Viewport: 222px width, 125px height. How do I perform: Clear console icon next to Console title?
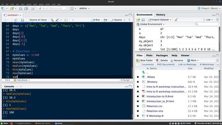coord(21,86)
